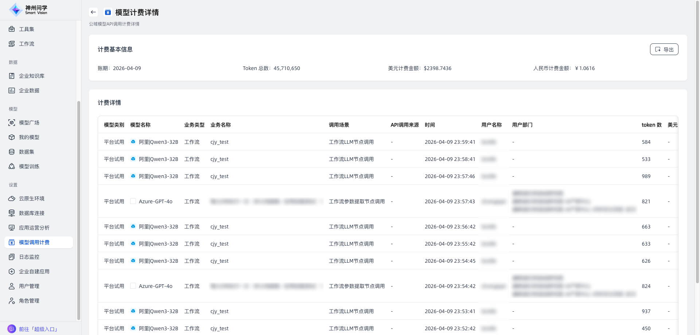Click the 导出 export button
Image resolution: width=700 pixels, height=335 pixels.
(x=664, y=49)
